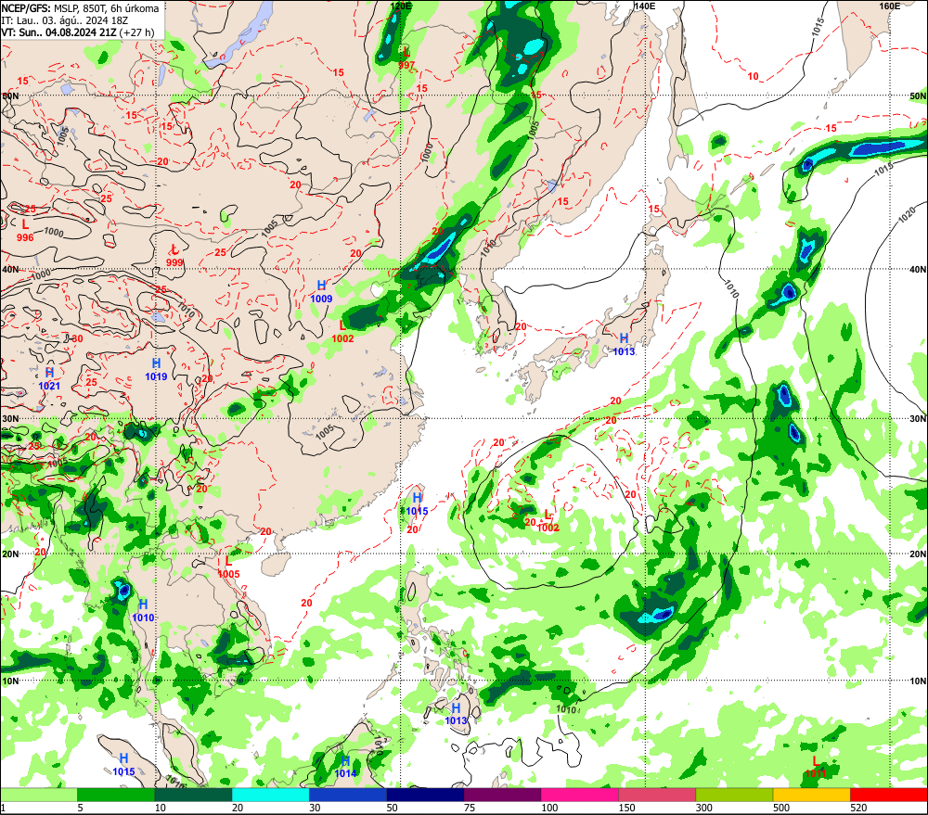Viewport: 928px width, 815px height.
Task: Click the light green 1–5 legend swatch
Action: tap(38, 795)
